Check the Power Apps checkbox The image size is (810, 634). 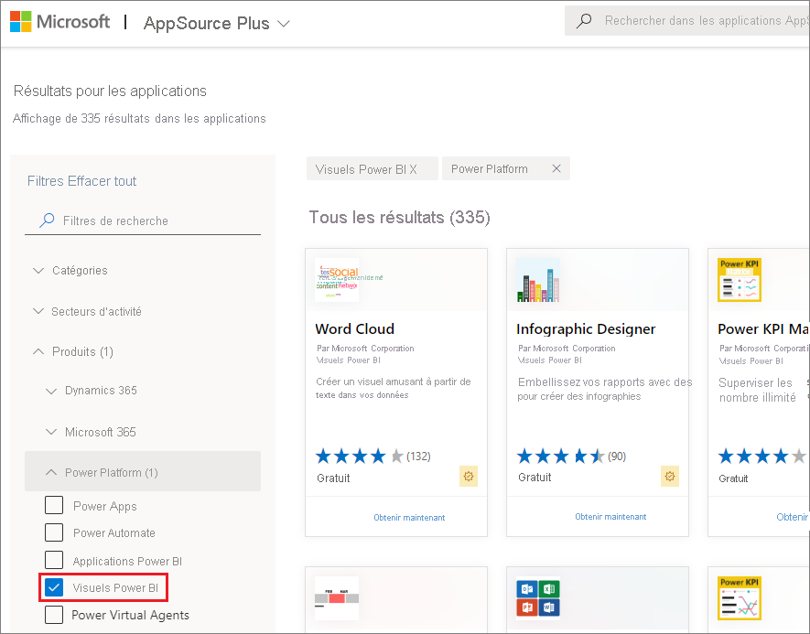point(54,505)
